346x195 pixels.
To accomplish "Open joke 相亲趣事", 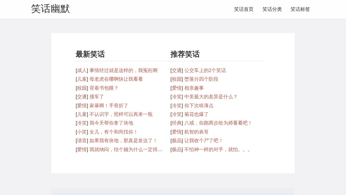I will (194, 88).
